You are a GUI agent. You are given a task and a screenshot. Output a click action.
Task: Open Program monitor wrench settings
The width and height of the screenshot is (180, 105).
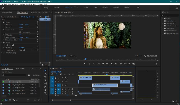[x=145, y=56]
